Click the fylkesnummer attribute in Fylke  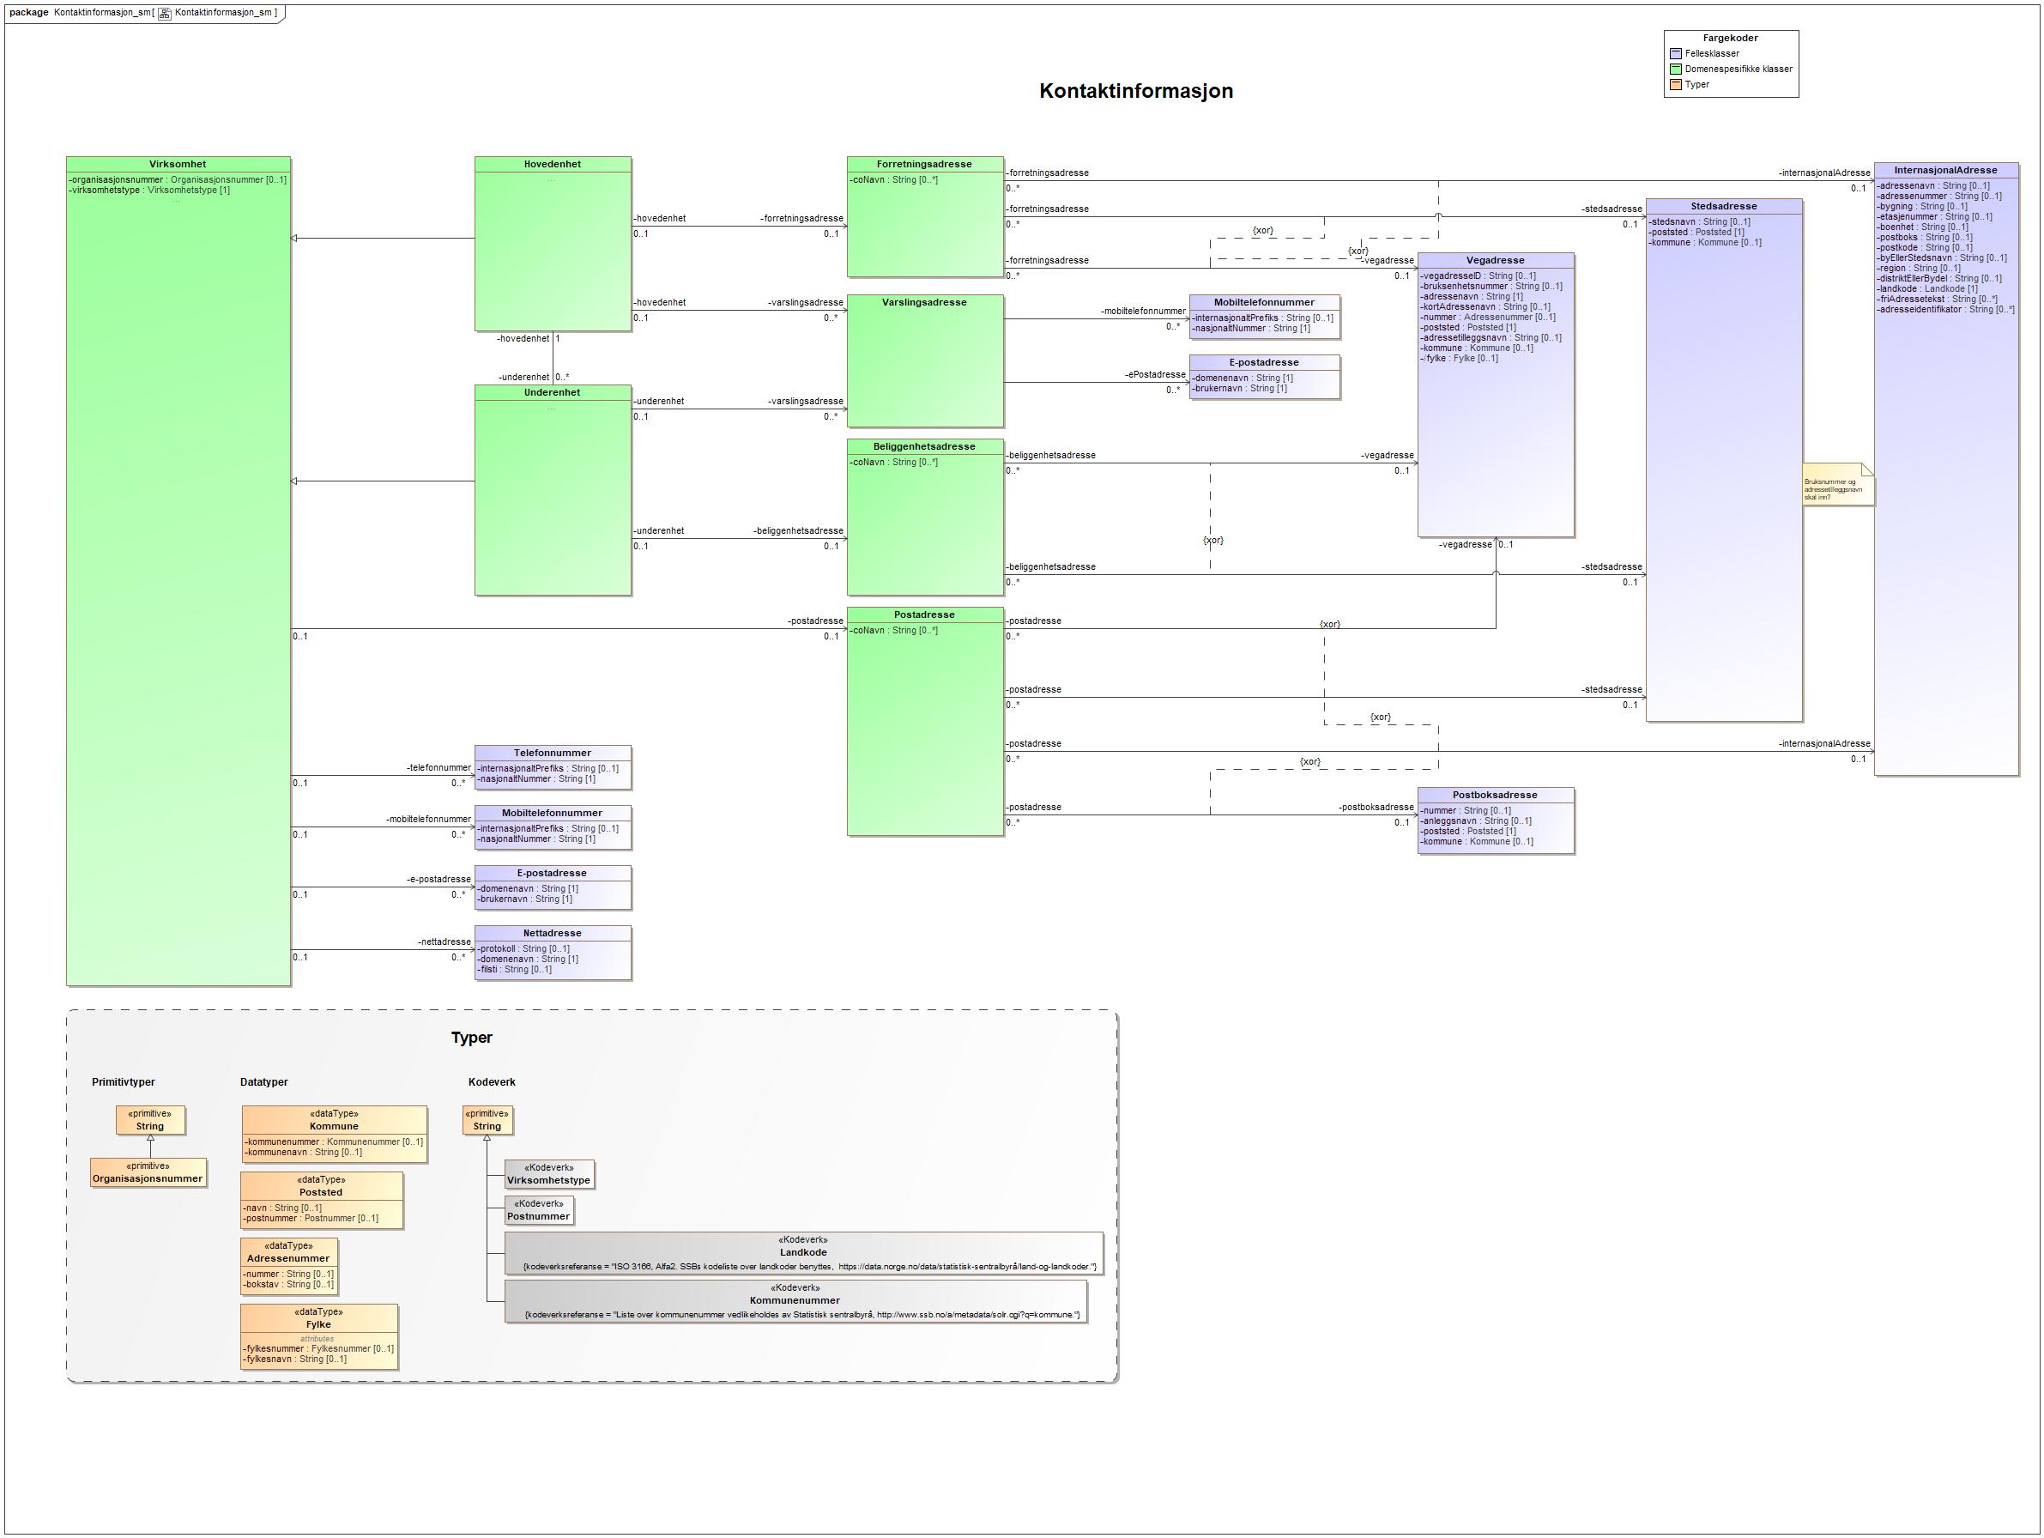point(317,1349)
